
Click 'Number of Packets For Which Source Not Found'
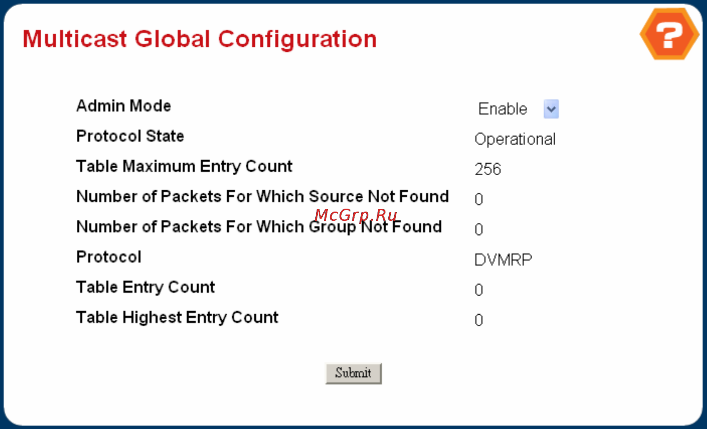click(263, 197)
